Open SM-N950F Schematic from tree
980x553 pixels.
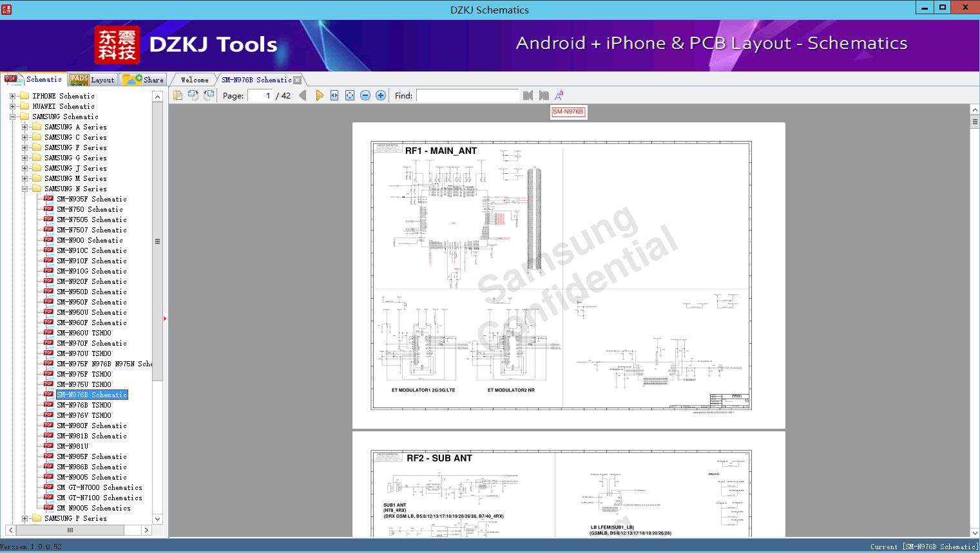pyautogui.click(x=91, y=302)
